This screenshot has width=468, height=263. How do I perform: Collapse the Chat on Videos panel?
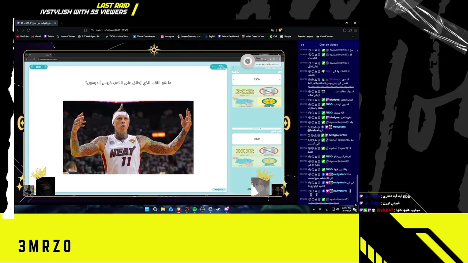tap(302, 45)
